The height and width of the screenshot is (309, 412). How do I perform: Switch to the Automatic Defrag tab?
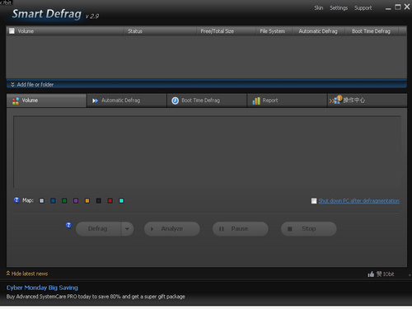click(x=127, y=101)
